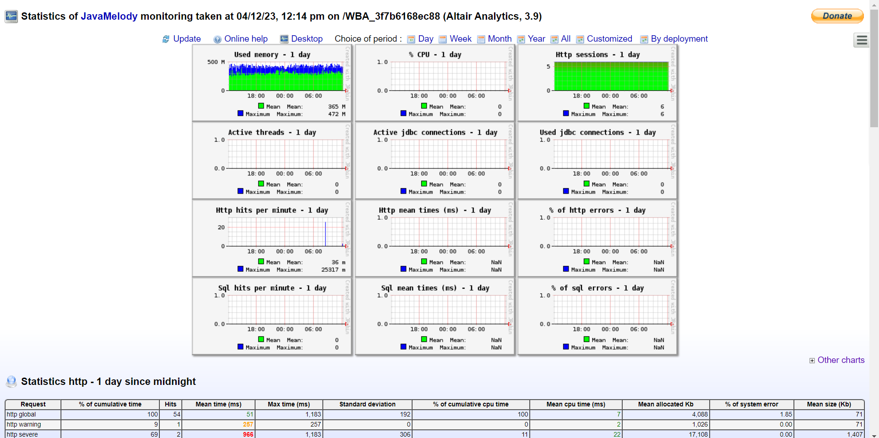Image resolution: width=879 pixels, height=438 pixels.
Task: Click the JavaMelody monitoring logo icon
Action: pos(11,16)
